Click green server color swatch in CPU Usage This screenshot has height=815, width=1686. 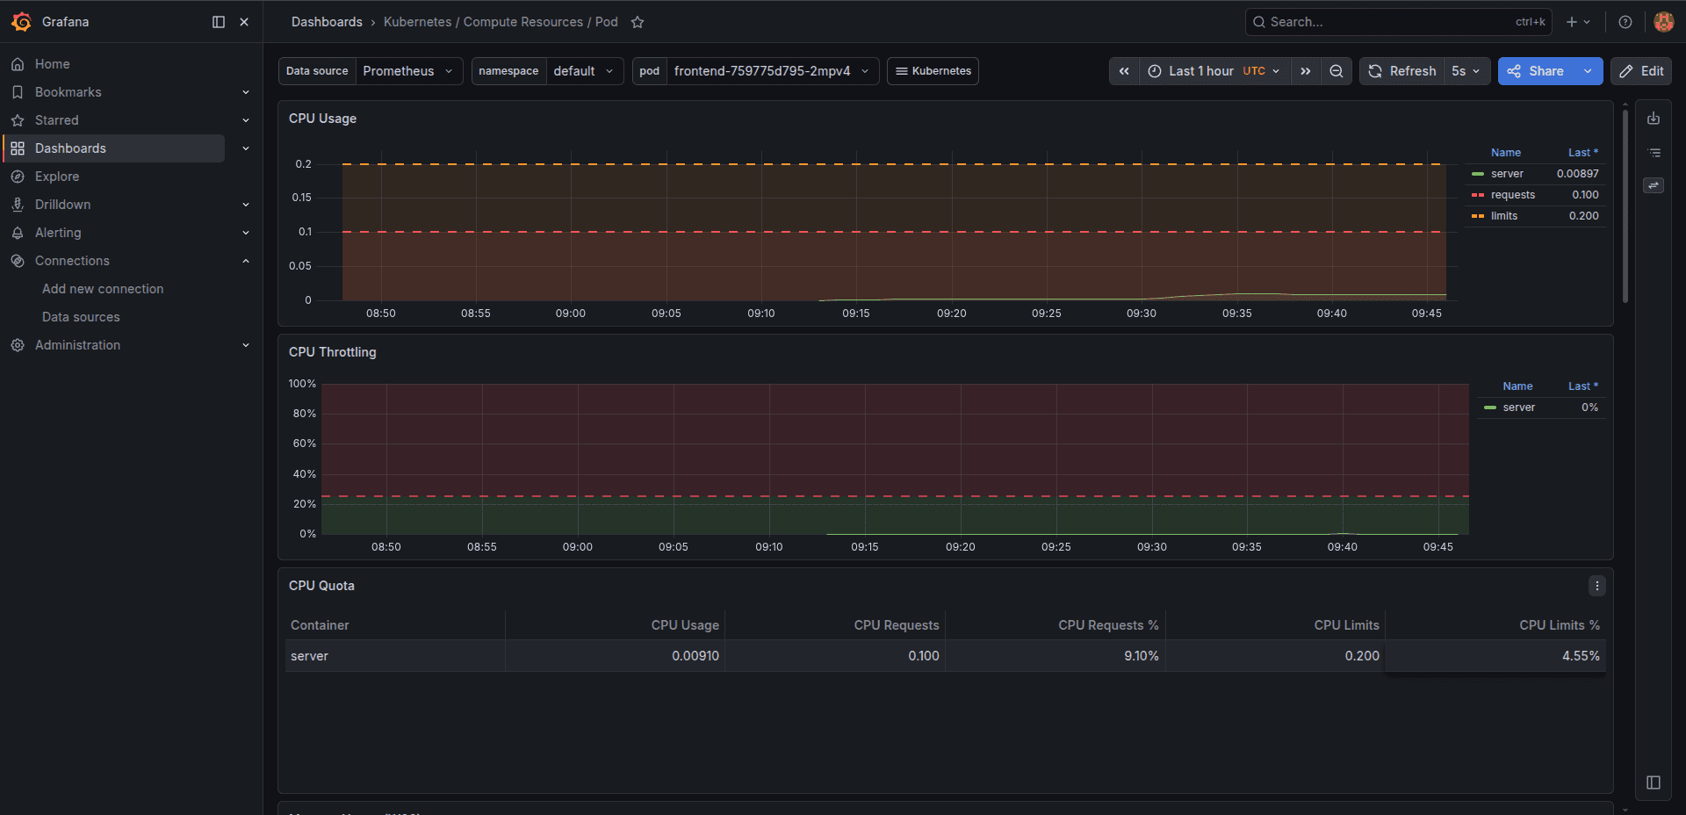pos(1478,174)
